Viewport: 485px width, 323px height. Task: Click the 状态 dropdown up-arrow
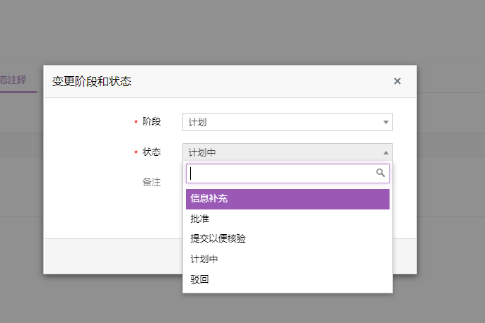click(x=385, y=152)
